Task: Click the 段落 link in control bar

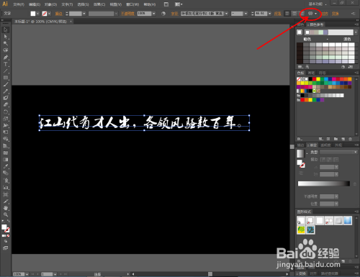Action: [x=278, y=14]
